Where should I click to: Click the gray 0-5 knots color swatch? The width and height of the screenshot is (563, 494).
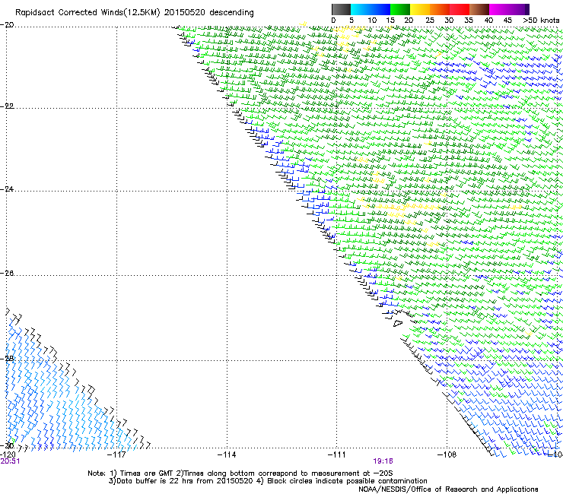pyautogui.click(x=341, y=9)
